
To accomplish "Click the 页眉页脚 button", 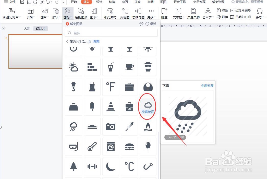I will [193, 14].
